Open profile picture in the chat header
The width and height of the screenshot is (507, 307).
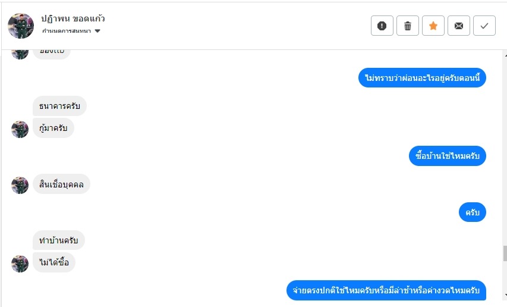click(x=21, y=26)
